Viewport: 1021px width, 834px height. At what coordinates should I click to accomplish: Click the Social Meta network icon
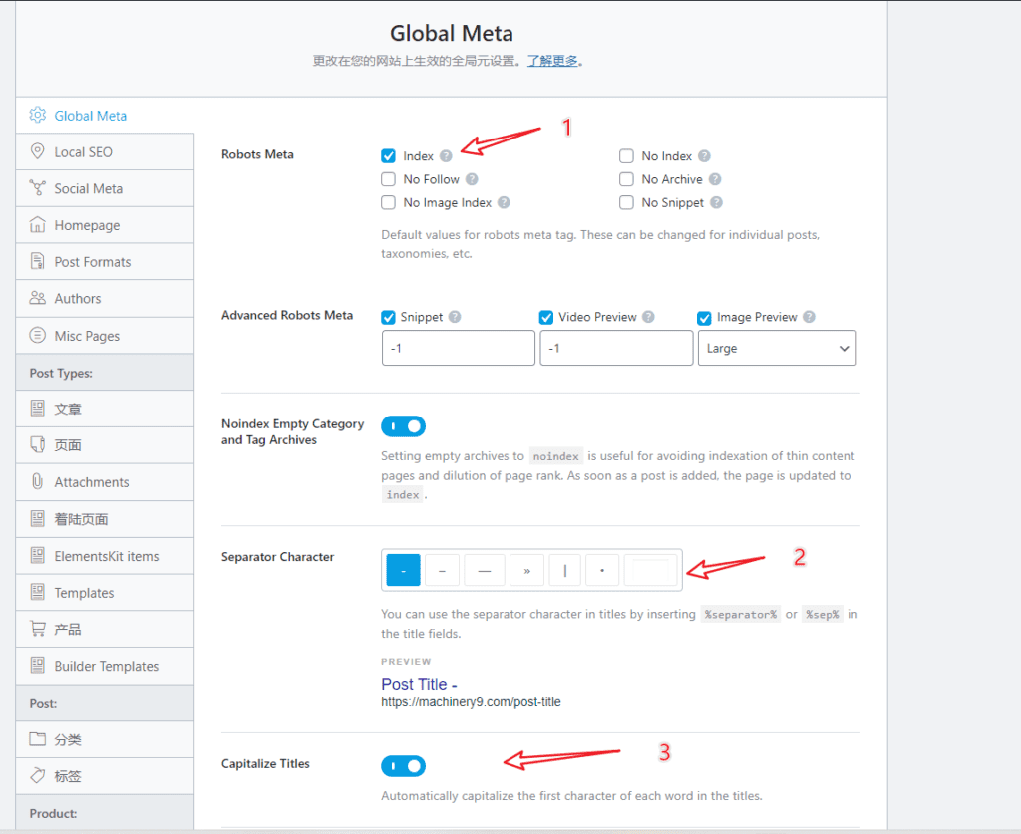38,188
